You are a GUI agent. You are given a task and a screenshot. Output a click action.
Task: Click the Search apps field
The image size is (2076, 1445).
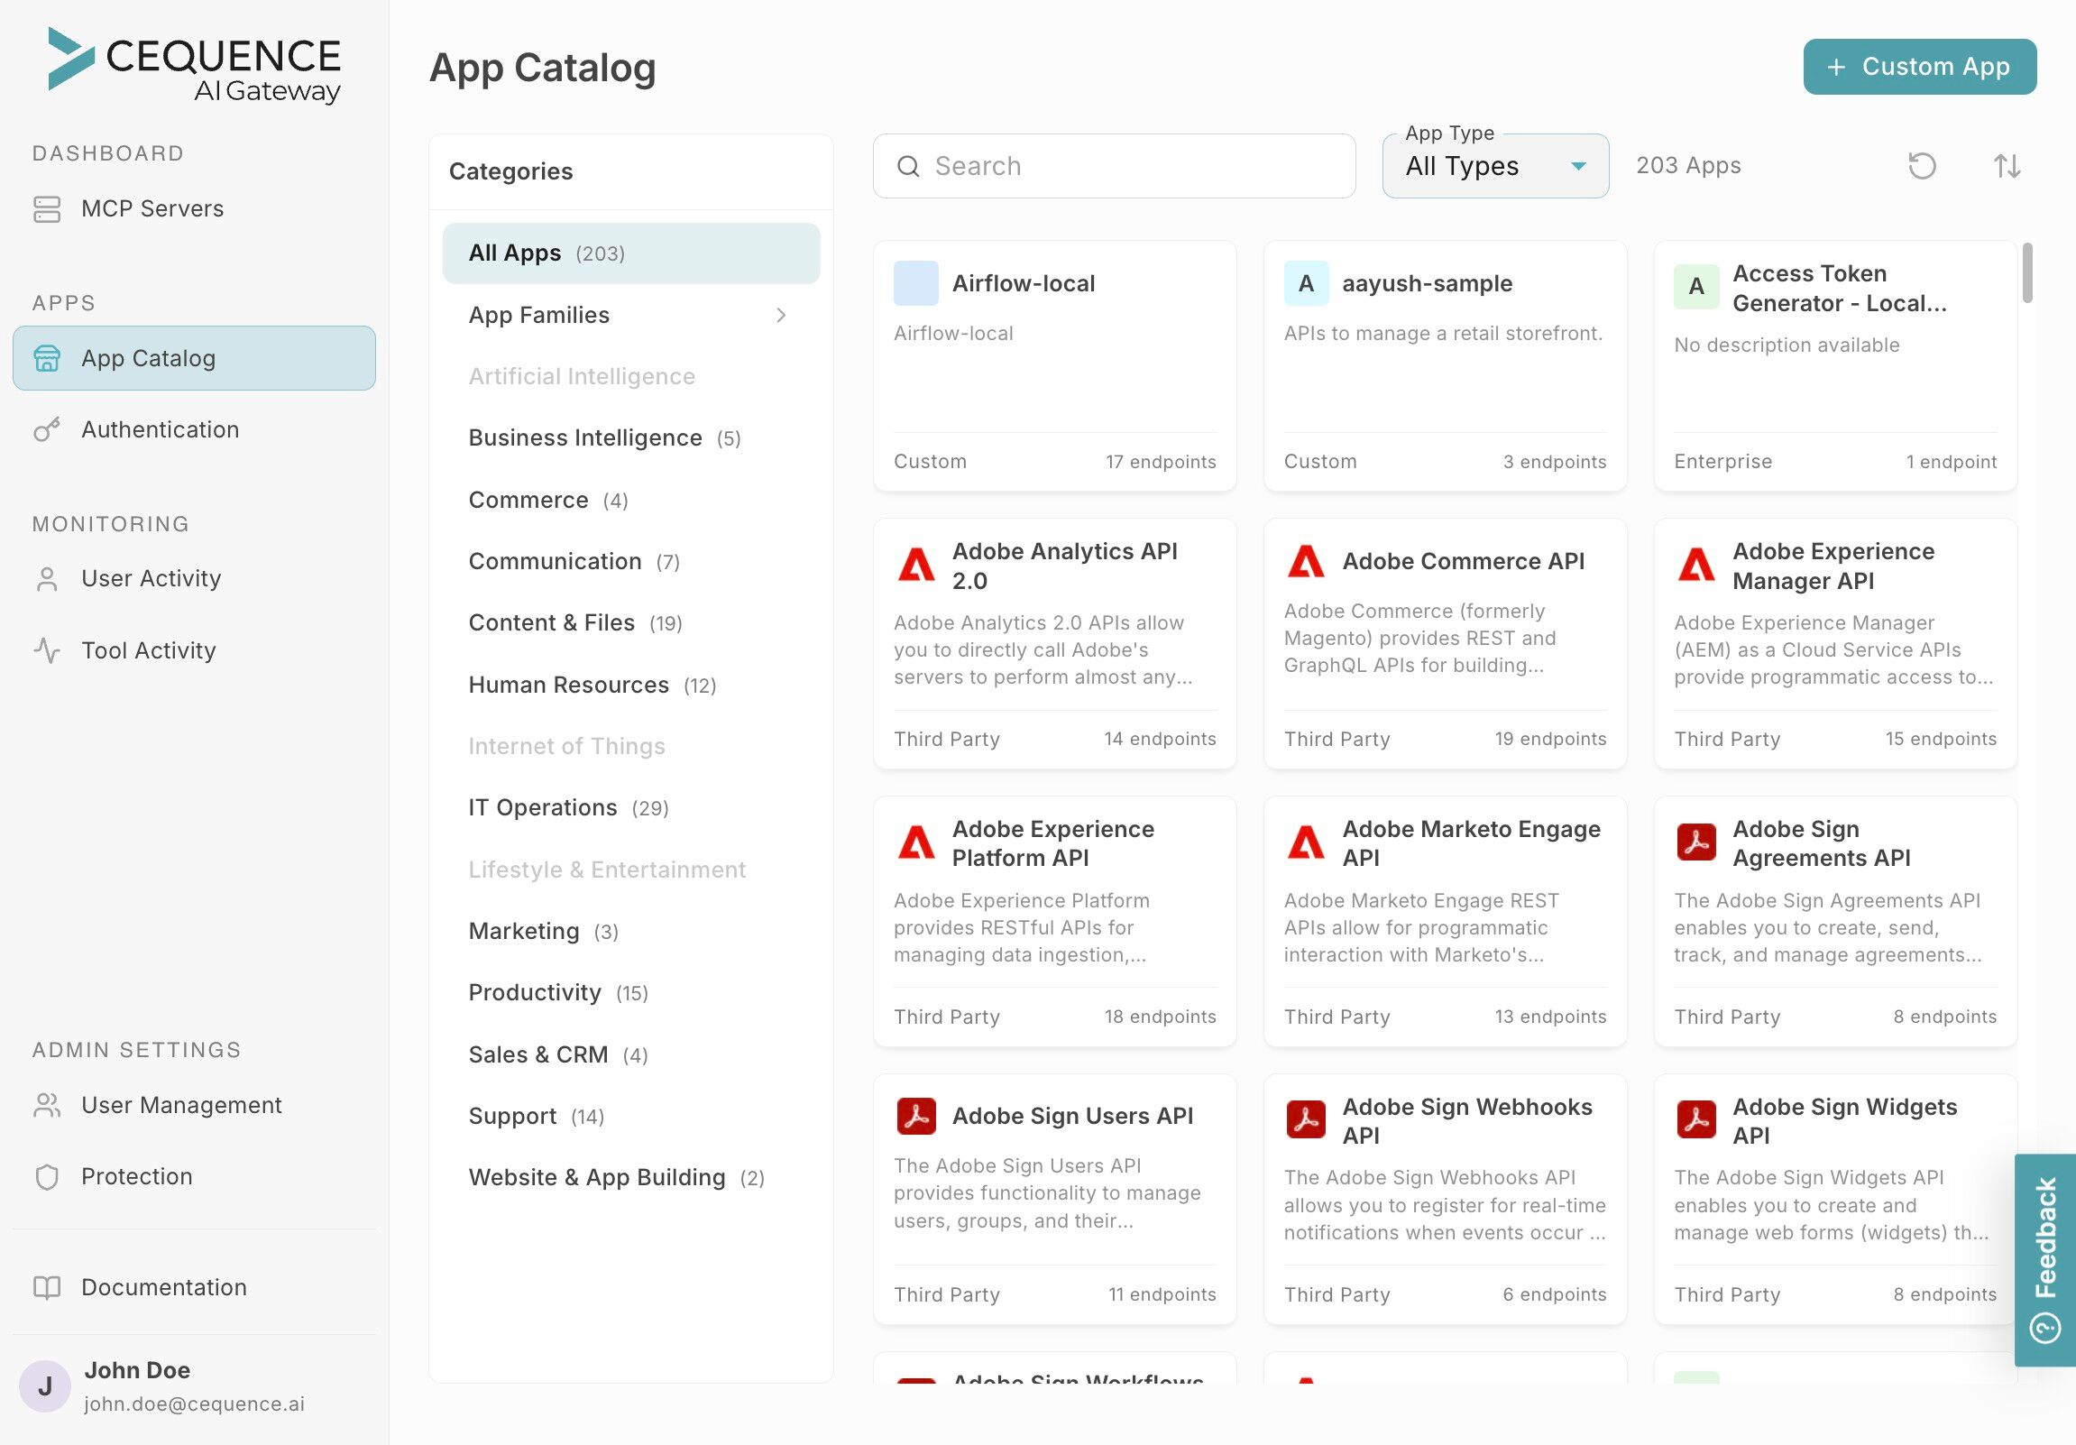pyautogui.click(x=1114, y=166)
